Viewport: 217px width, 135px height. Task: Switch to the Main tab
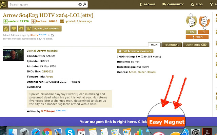tap(154, 45)
